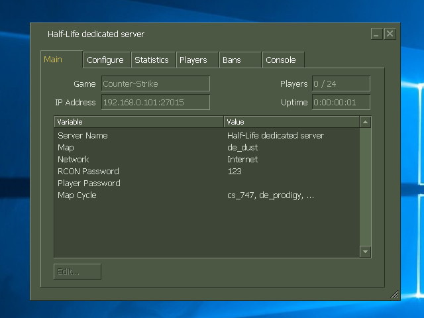
Task: Open the Statistics tab
Action: click(153, 60)
